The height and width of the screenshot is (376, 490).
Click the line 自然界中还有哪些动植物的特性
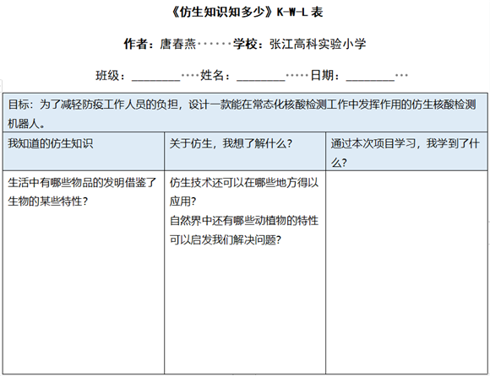[x=244, y=221]
